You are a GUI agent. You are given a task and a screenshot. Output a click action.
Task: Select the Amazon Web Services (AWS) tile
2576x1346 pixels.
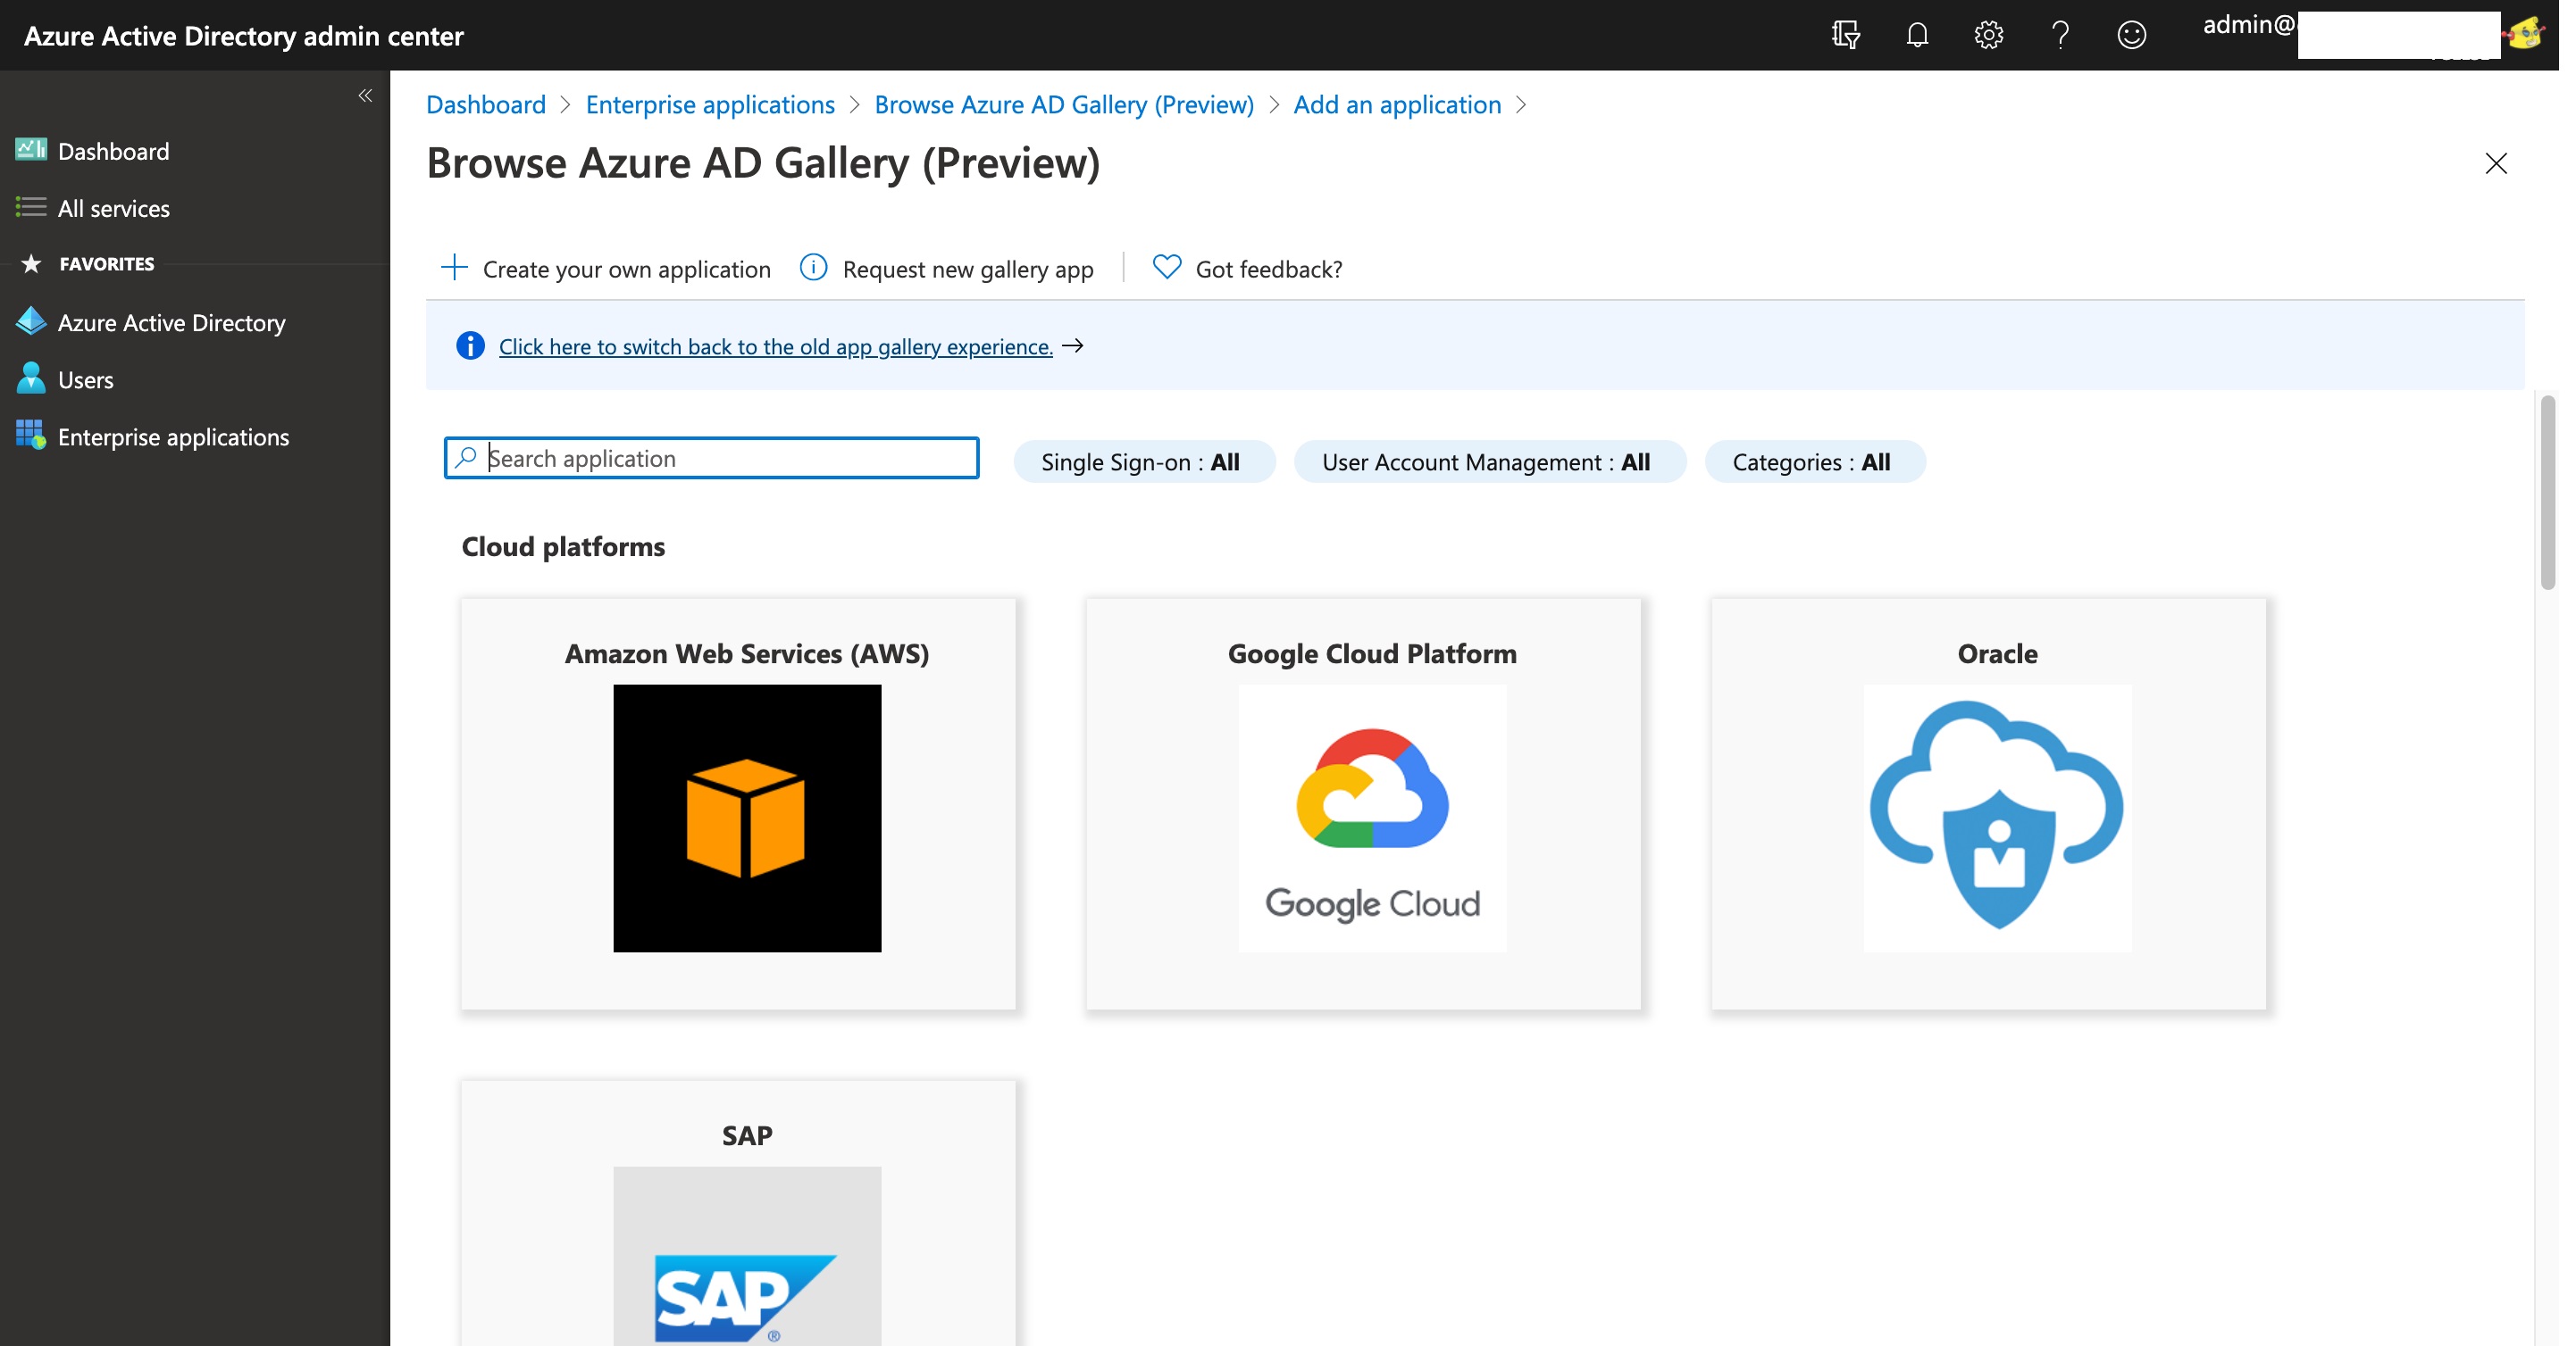tap(738, 802)
